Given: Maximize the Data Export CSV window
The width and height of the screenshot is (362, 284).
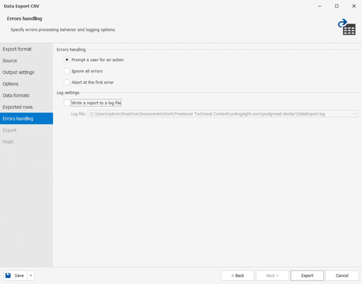Looking at the screenshot, I should (x=336, y=6).
